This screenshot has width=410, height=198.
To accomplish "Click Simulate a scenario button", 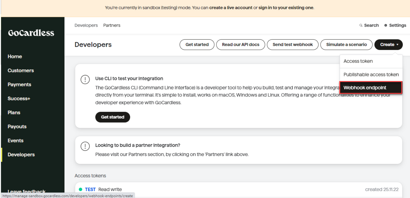I will coord(347,45).
